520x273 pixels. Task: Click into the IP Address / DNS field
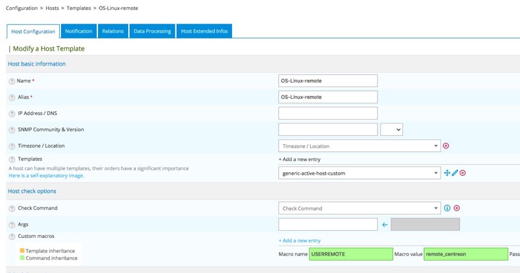[x=328, y=113]
